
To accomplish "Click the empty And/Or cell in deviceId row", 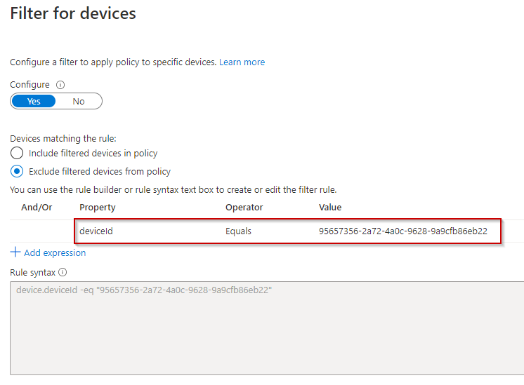I will 39,231.
